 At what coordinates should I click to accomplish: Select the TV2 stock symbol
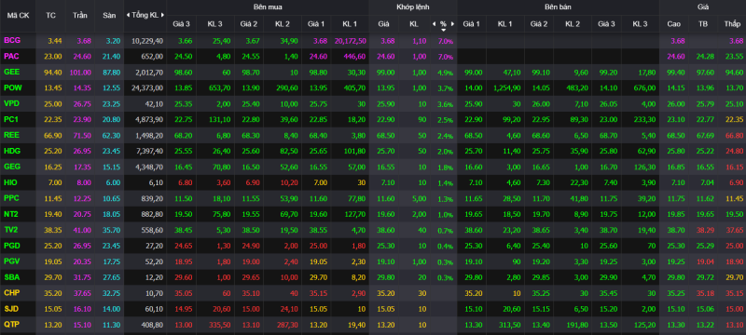(x=11, y=230)
